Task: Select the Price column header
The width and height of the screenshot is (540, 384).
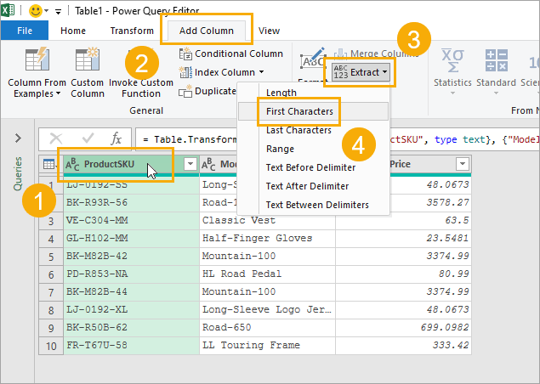Action: click(x=400, y=164)
